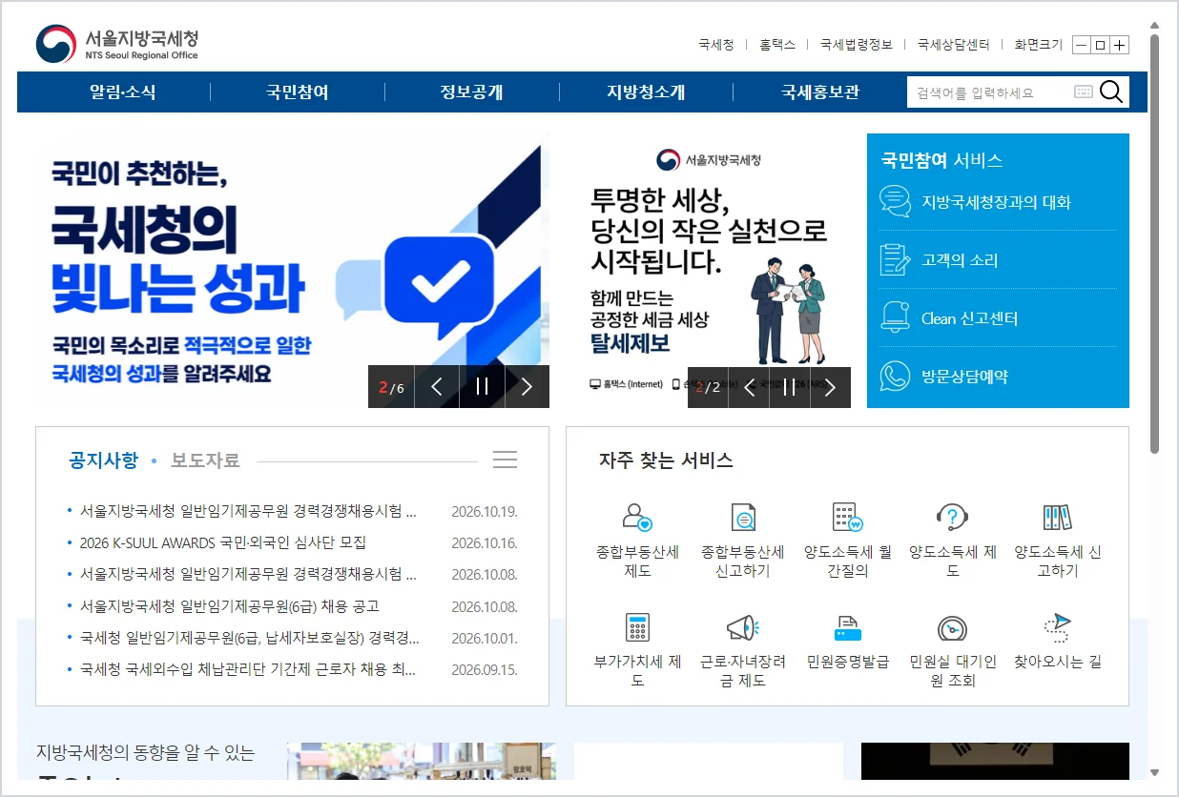Click the page vertical scrollbar thumb
This screenshot has width=1179, height=797.
(x=1154, y=243)
